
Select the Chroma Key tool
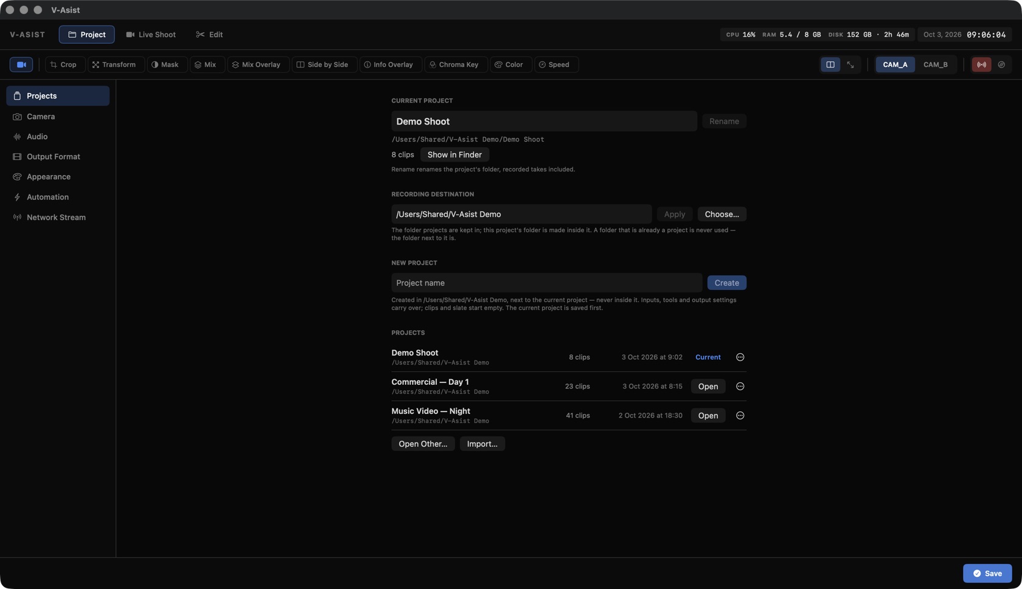click(456, 64)
